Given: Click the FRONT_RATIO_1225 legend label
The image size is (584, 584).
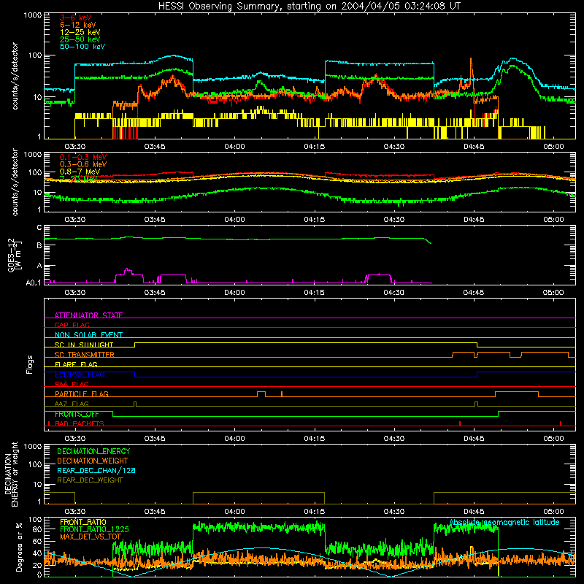Looking at the screenshot, I should pos(94,529).
